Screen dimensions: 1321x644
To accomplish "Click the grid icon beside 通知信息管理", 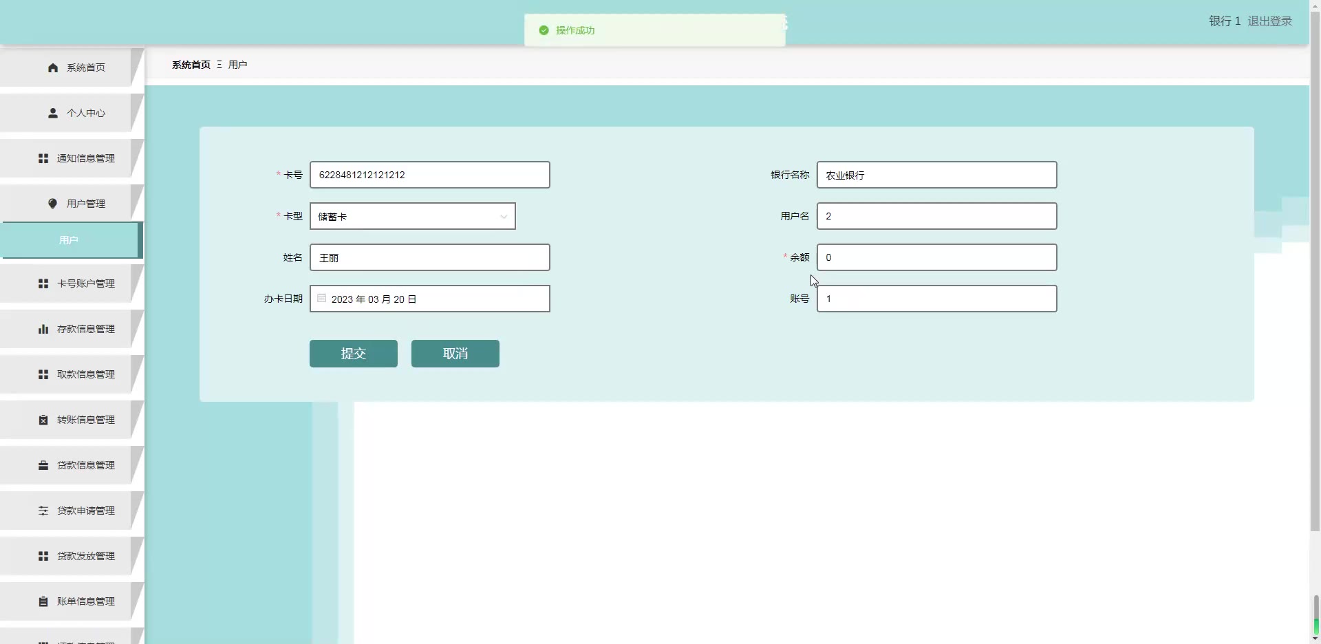I will tap(43, 158).
